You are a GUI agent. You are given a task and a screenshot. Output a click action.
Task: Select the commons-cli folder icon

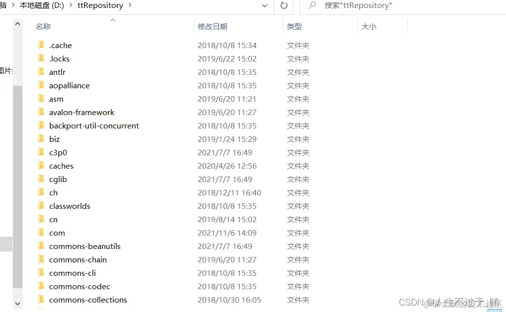(x=41, y=273)
